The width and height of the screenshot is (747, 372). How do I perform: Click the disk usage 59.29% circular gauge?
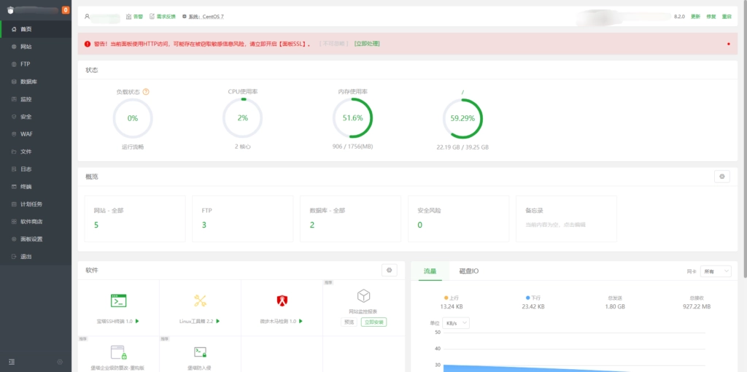(462, 118)
